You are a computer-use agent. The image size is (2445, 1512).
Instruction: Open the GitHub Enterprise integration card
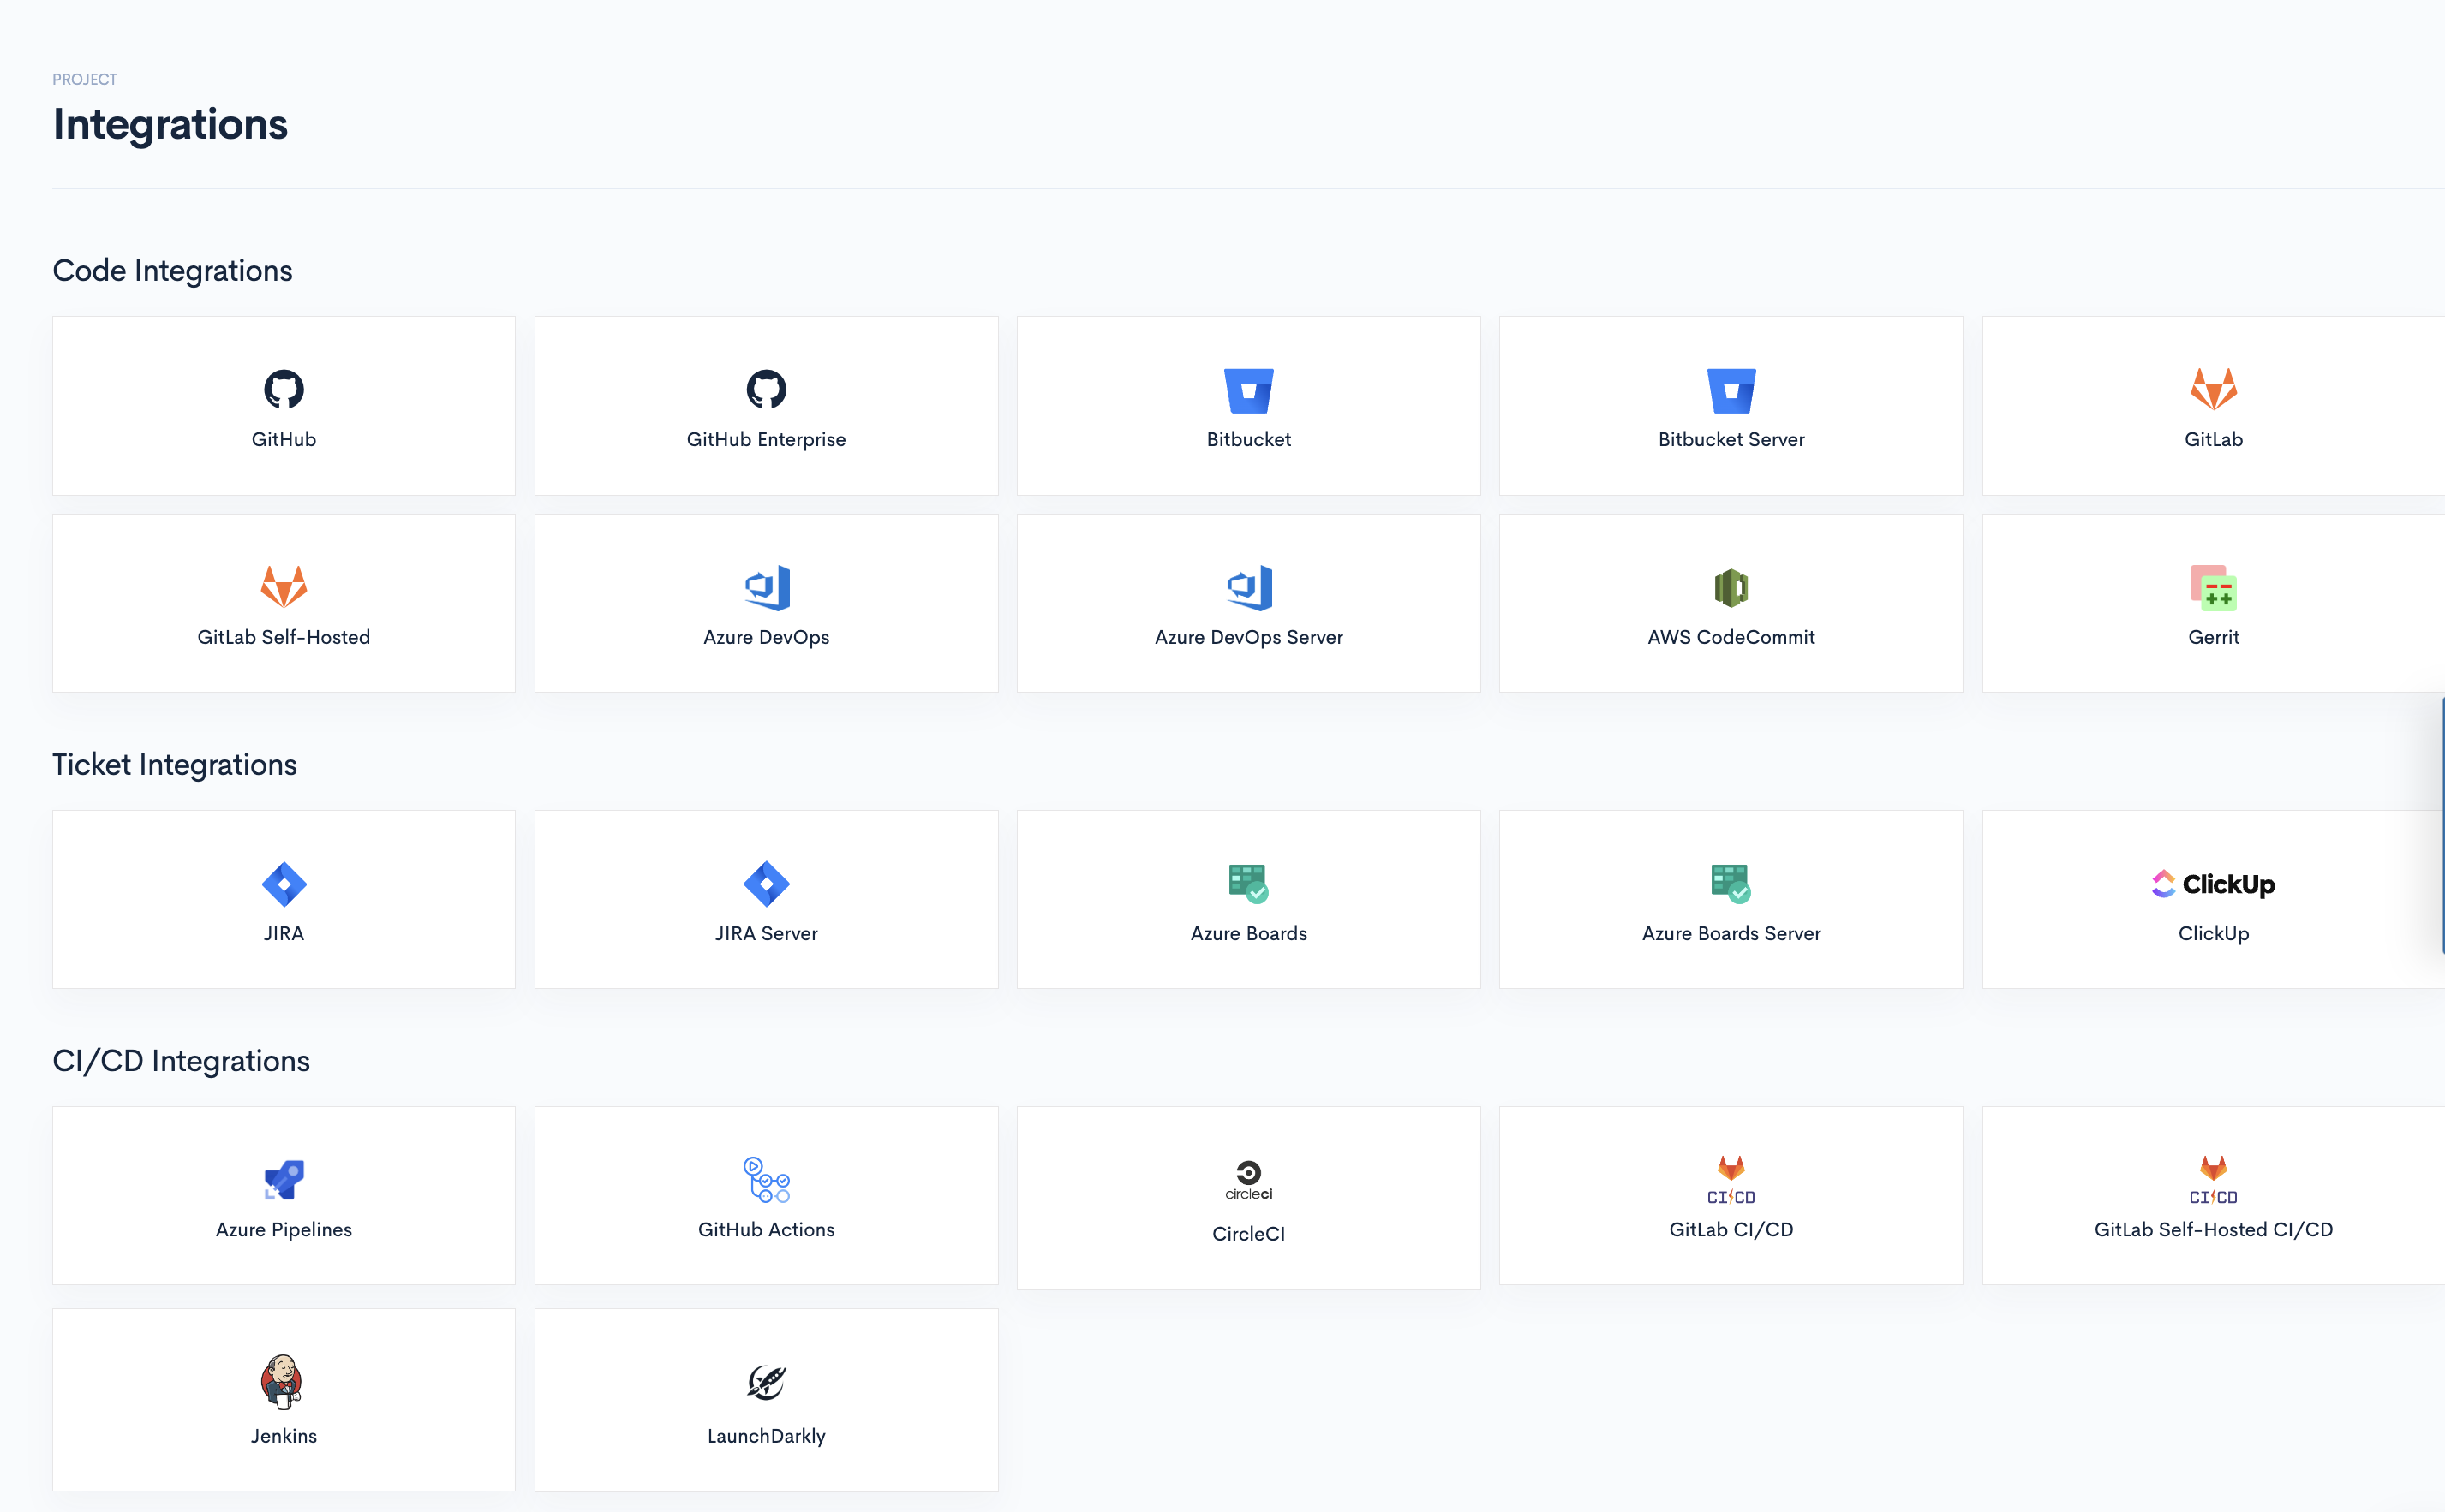point(767,406)
